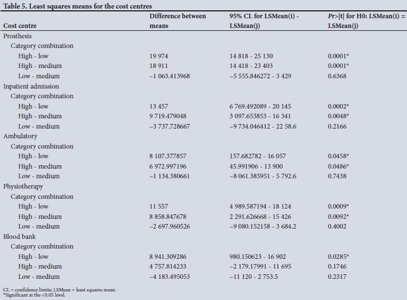Select the 13 457 difference value

[160, 106]
